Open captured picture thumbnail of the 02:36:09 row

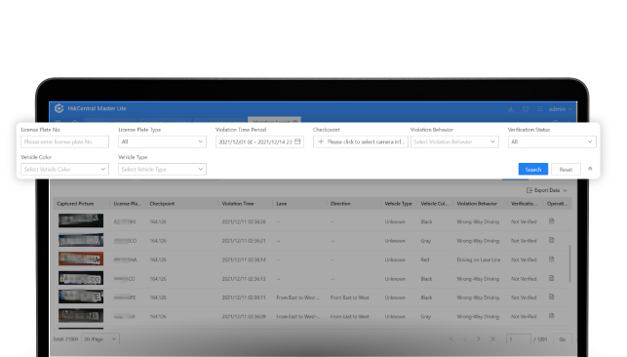[81, 315]
